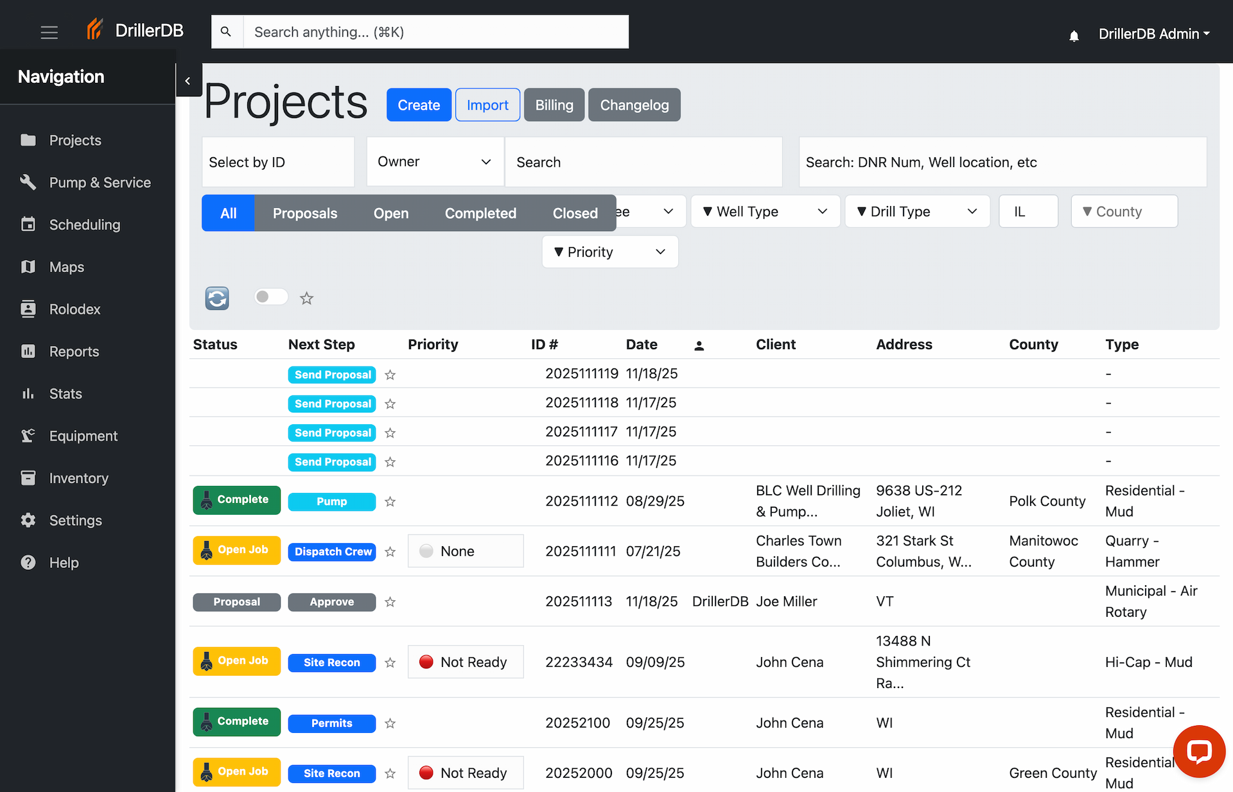Collapse the Navigation sidebar with the chevron
This screenshot has height=792, width=1233.
(x=188, y=80)
